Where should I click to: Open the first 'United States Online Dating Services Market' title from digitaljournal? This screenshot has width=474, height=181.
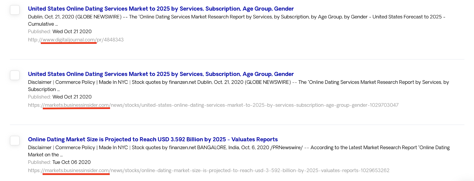click(161, 9)
